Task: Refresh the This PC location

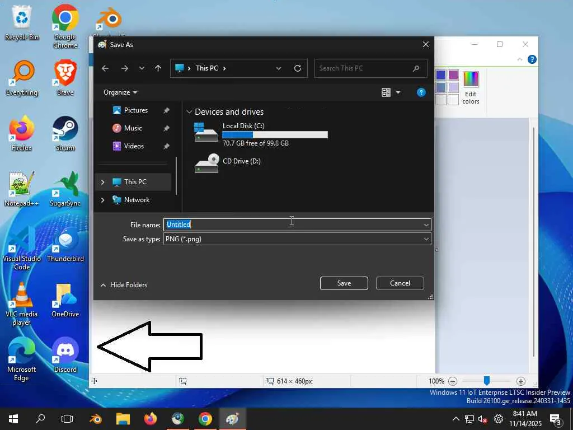Action: coord(298,68)
